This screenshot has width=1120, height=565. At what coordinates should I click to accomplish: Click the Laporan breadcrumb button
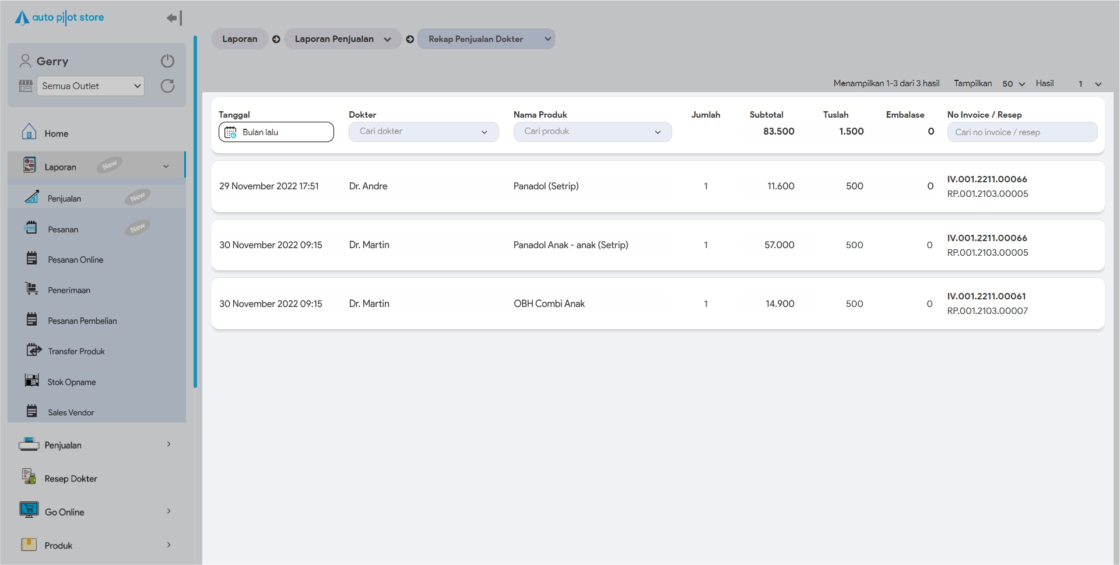point(240,39)
